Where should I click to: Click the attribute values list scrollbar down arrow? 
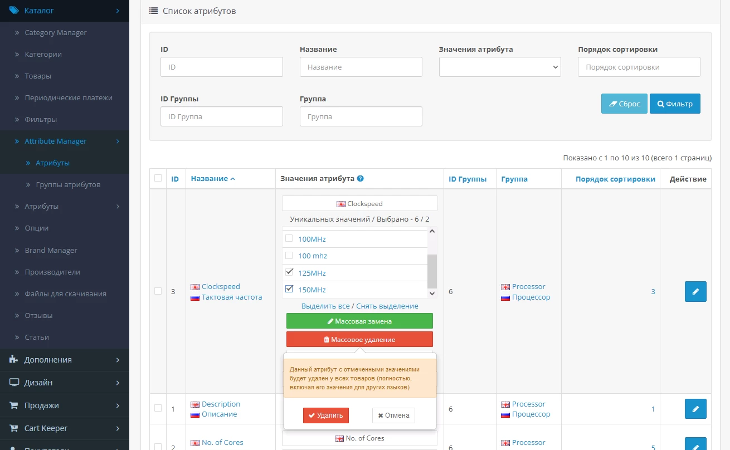[432, 293]
